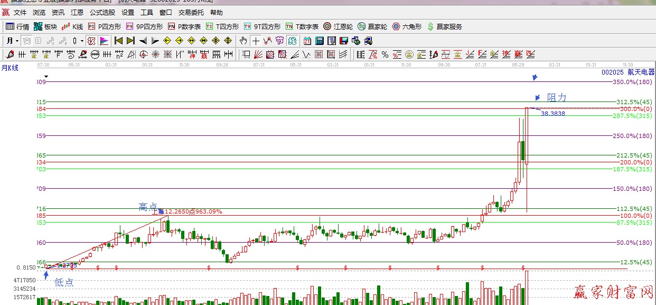656x305 pixels.
Task: Switch to the K线 chart view
Action: click(72, 26)
